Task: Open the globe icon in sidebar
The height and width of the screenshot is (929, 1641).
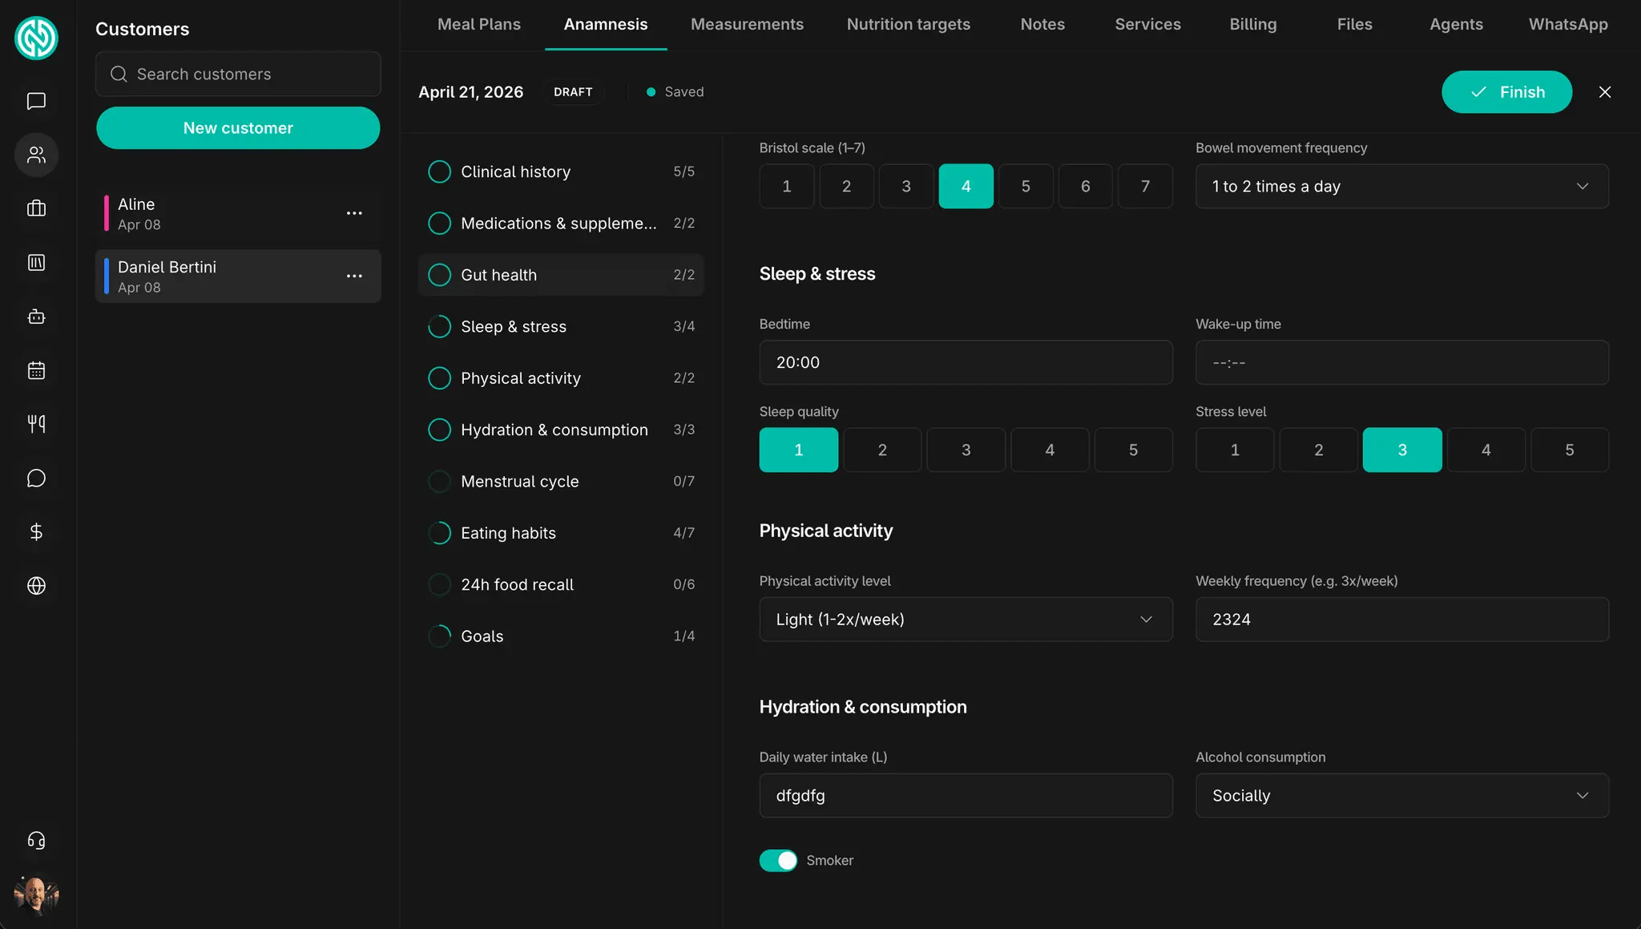Action: [36, 586]
